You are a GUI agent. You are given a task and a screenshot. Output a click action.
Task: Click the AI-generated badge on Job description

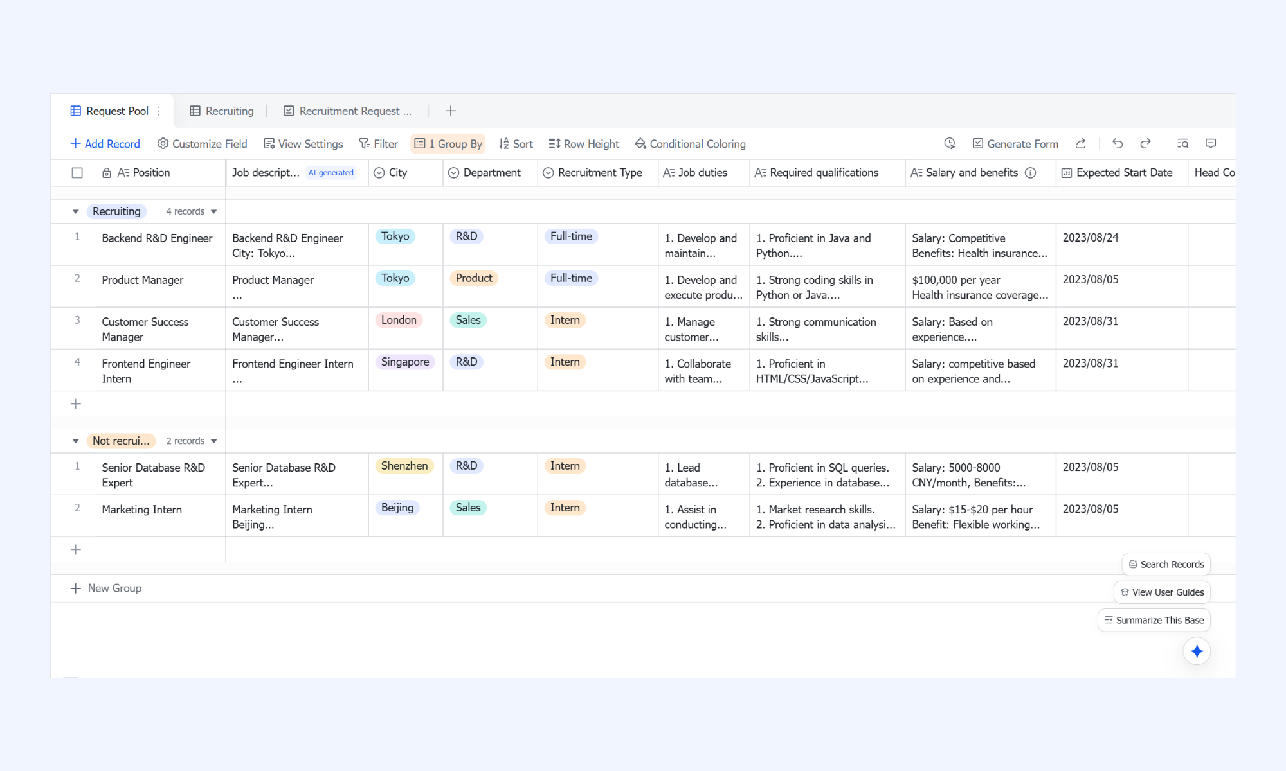(331, 173)
